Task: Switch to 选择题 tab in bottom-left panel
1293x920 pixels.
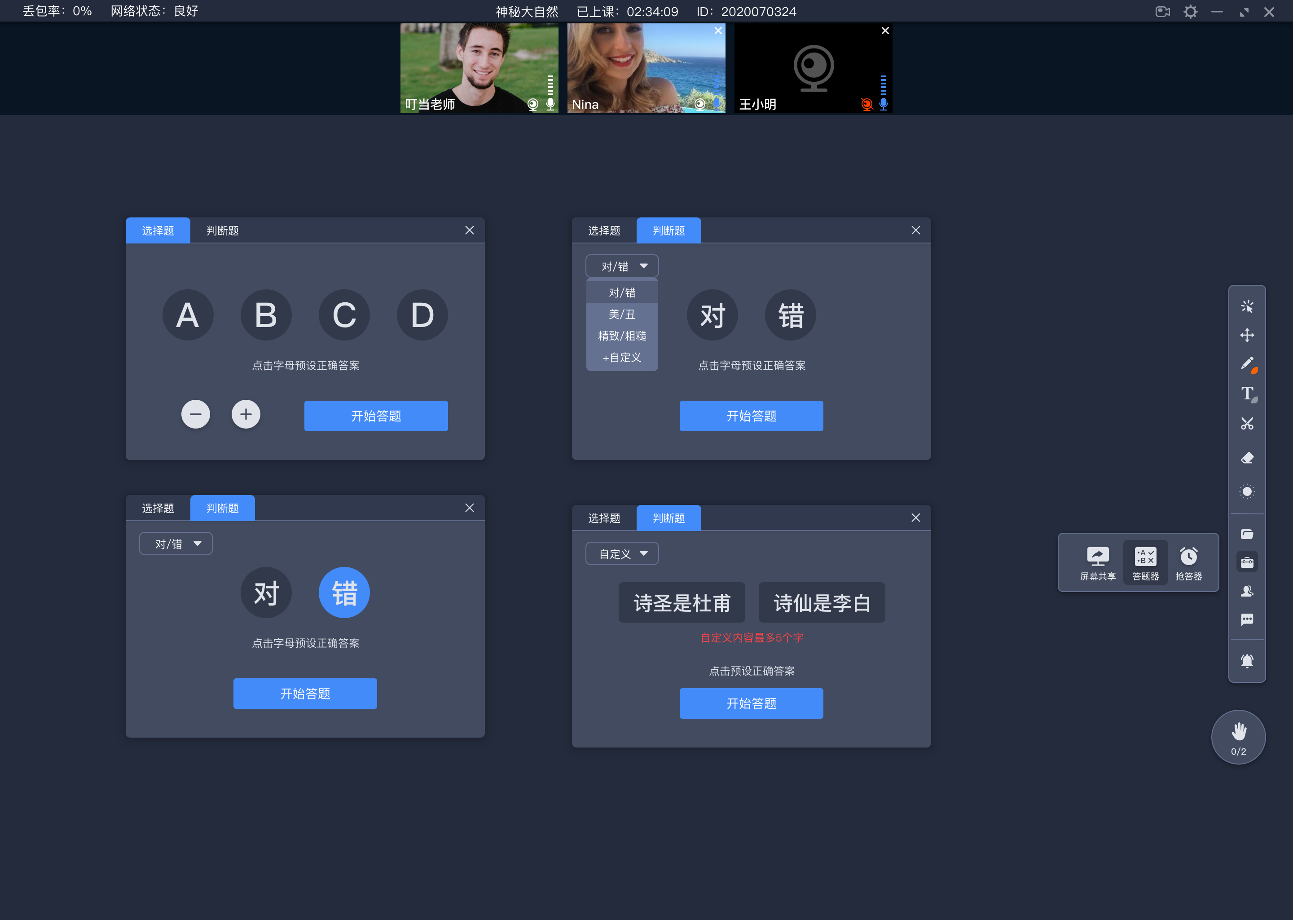Action: coord(158,508)
